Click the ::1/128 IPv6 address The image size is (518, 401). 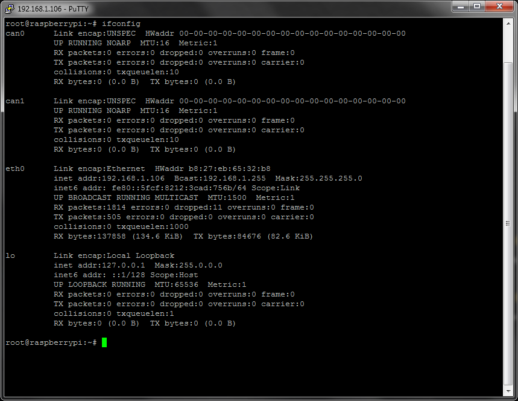coord(128,275)
